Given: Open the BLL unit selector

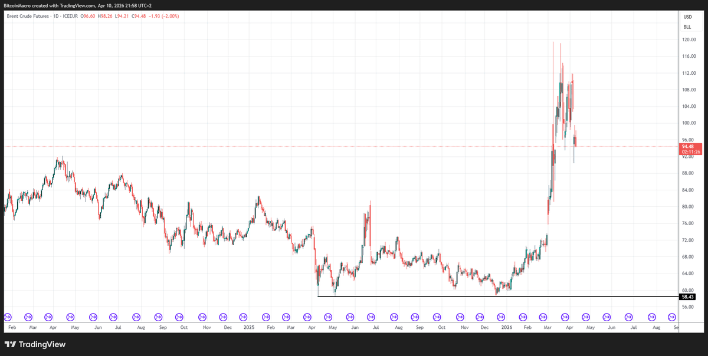Looking at the screenshot, I should [x=687, y=27].
